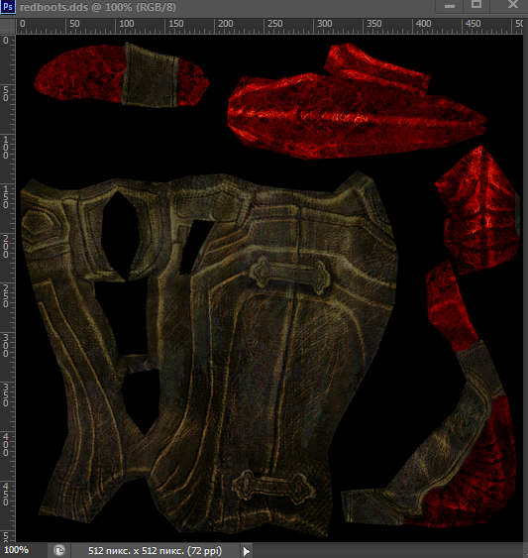The height and width of the screenshot is (558, 528).
Task: Close the redboots.dds document window
Action: pyautogui.click(x=512, y=5)
